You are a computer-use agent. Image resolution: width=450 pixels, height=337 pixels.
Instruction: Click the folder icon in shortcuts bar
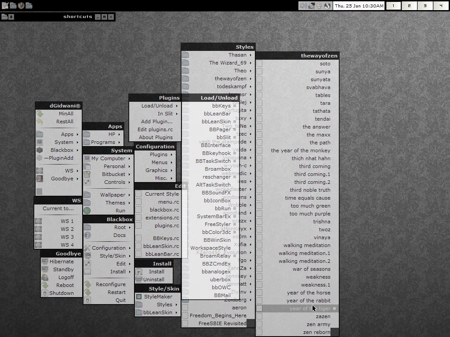[4, 17]
